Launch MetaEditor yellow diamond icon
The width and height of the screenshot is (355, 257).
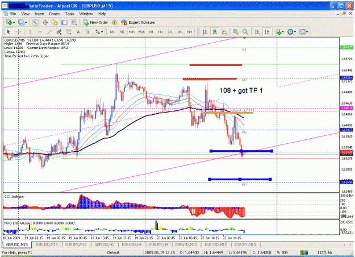[115, 22]
